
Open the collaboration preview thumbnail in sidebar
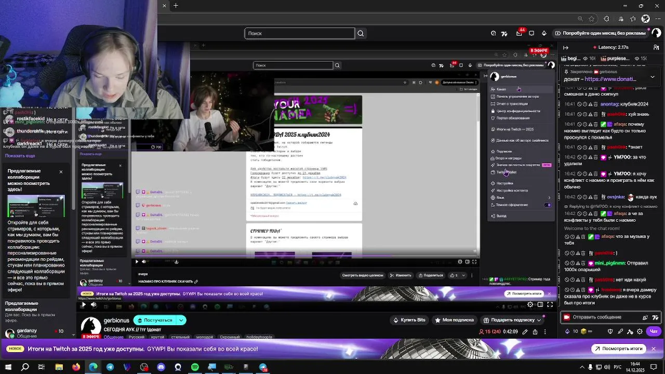(36, 207)
